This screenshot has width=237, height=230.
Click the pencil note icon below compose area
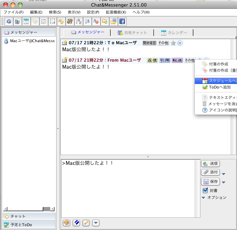pos(86,223)
